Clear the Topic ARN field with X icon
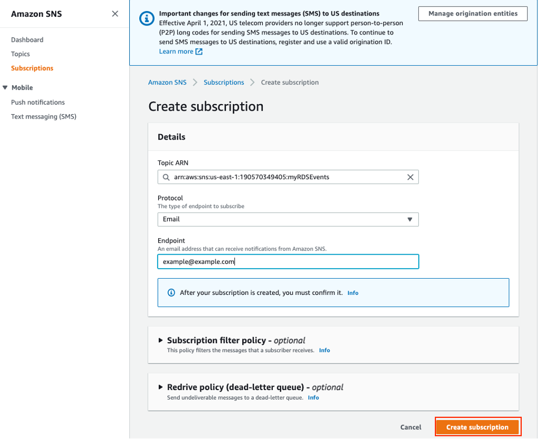544x439 pixels. point(410,177)
